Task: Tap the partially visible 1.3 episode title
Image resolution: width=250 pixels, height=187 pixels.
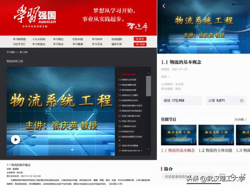Action: click(243, 150)
